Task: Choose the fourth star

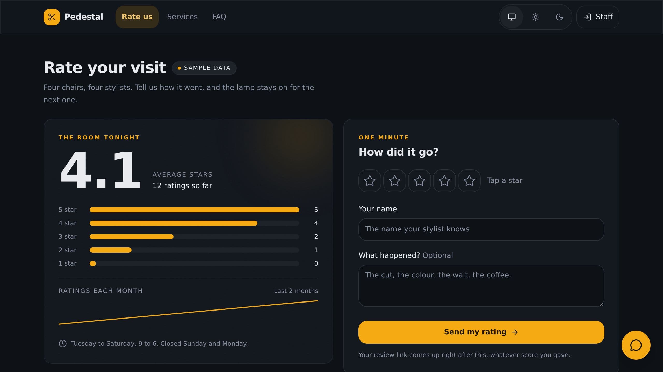Action: (444, 181)
